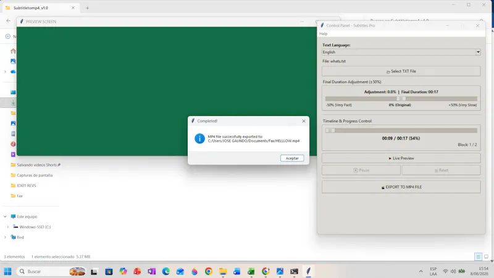494x278 pixels.
Task: Open the Text Language combo box
Action: 401,52
